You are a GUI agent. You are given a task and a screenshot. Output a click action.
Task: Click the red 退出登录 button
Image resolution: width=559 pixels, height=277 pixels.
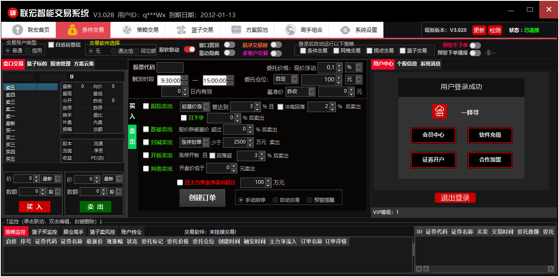(x=455, y=198)
